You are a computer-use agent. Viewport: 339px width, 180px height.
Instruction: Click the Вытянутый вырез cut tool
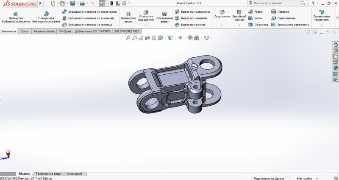[x=128, y=17]
